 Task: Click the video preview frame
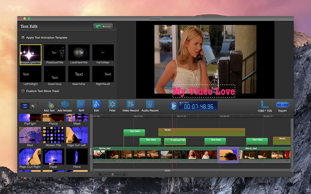(x=205, y=59)
